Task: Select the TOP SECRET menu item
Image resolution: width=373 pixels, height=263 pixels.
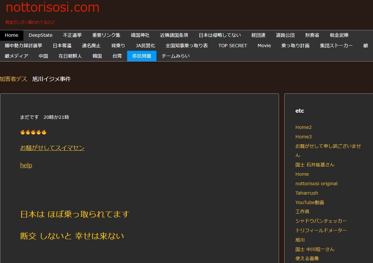Action: coord(233,46)
